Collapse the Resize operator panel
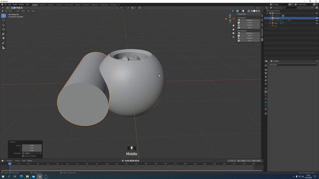319x179 pixels. pos(9,142)
